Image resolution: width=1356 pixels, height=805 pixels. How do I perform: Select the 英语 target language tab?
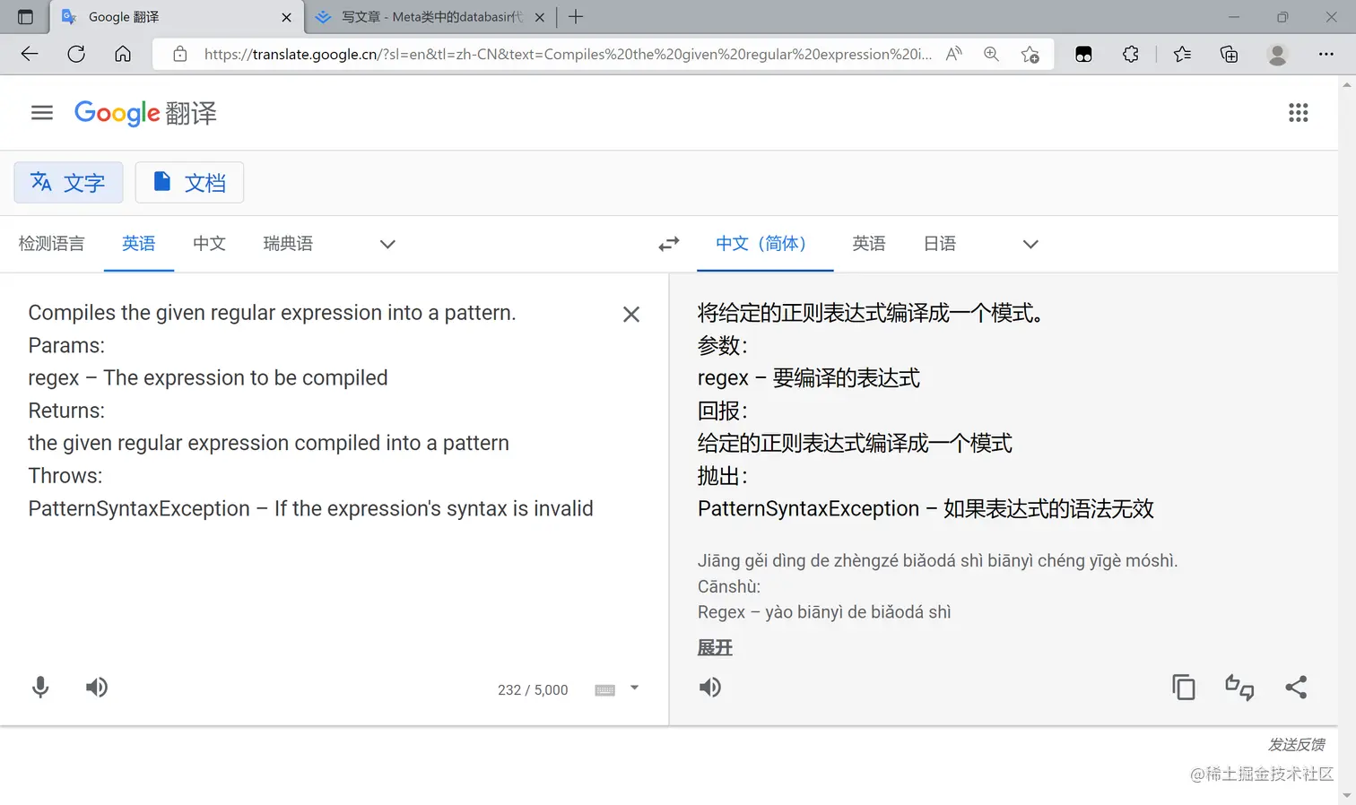point(869,244)
